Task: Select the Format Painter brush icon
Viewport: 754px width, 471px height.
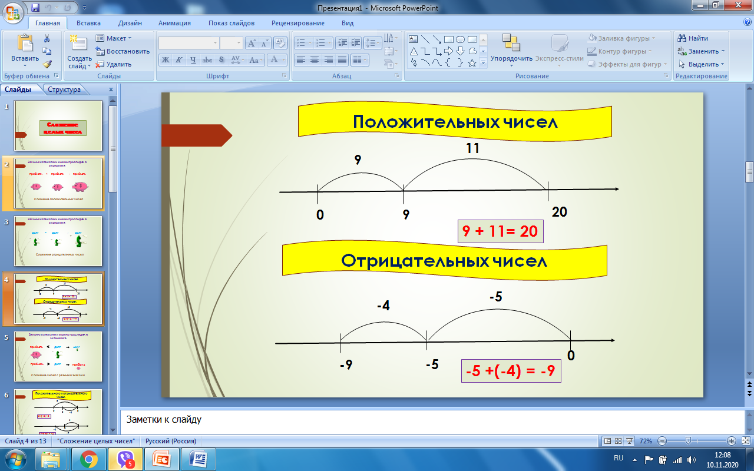Action: click(47, 64)
